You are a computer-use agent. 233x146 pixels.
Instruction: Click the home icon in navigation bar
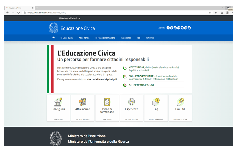point(53,38)
